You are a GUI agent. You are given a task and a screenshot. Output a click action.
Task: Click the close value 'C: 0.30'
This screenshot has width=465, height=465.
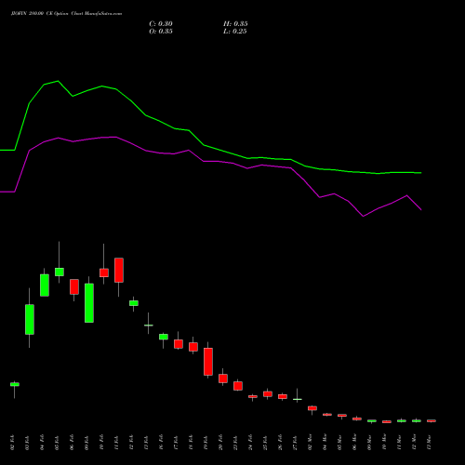pyautogui.click(x=161, y=24)
